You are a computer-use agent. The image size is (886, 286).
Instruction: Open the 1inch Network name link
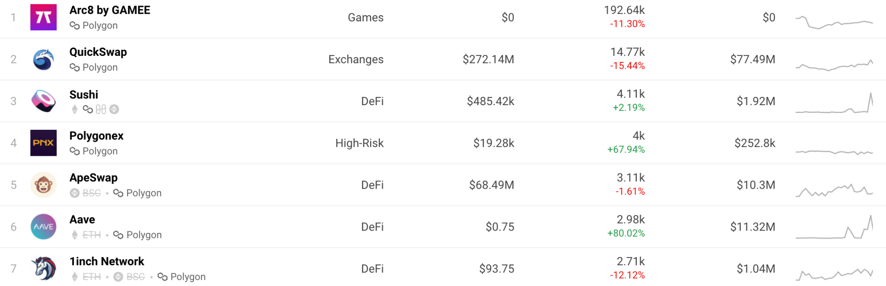pyautogui.click(x=107, y=261)
